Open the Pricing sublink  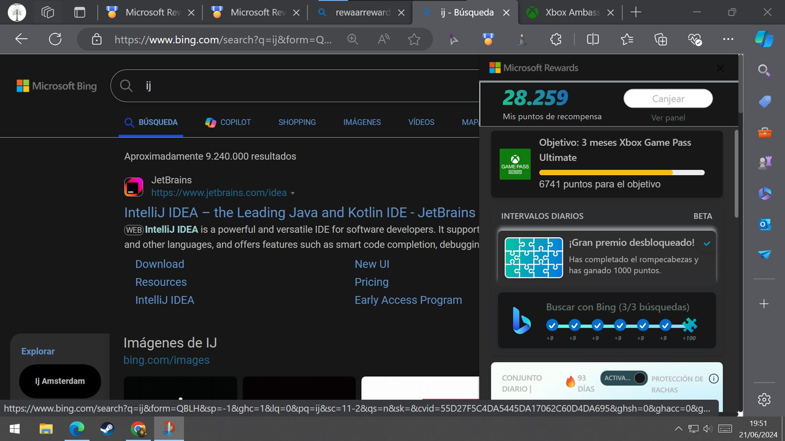[372, 282]
